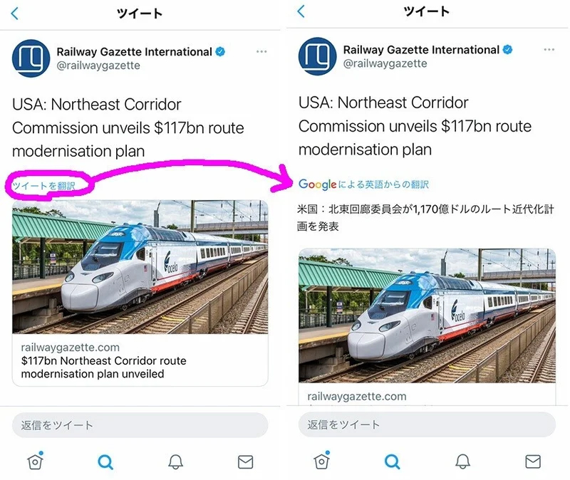Open the three-dot more menu on left tweet
This screenshot has height=480, width=570.
(261, 51)
